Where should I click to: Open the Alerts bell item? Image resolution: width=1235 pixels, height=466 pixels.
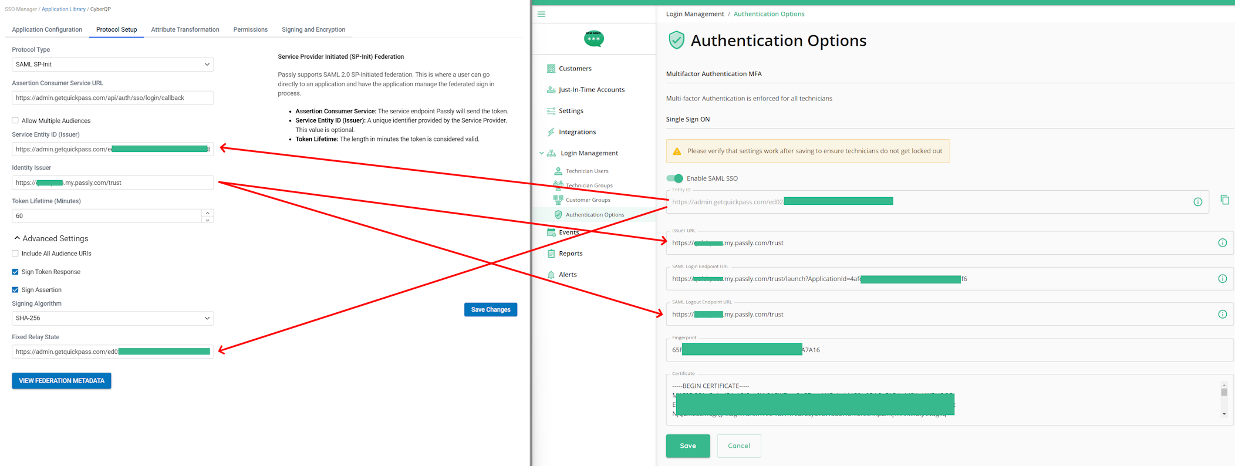551,275
